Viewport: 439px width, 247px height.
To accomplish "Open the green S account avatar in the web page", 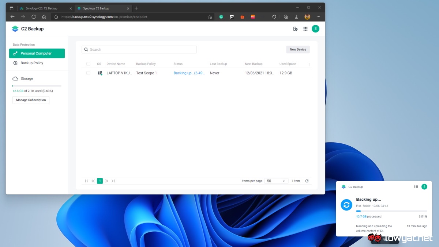I will tap(315, 29).
